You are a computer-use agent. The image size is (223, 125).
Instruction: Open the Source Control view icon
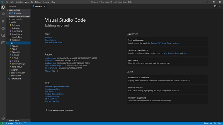click(x=3, y=21)
